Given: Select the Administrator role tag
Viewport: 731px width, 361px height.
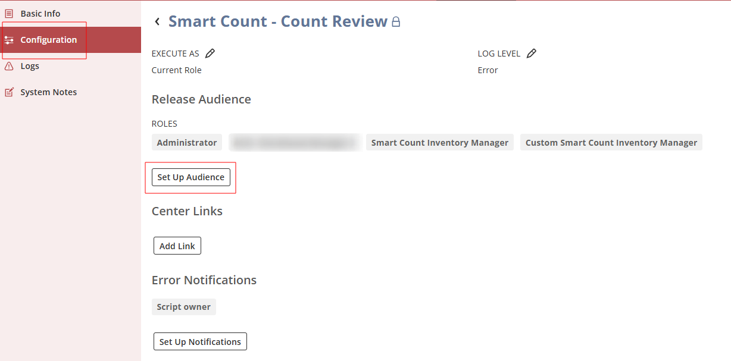Looking at the screenshot, I should click(187, 143).
